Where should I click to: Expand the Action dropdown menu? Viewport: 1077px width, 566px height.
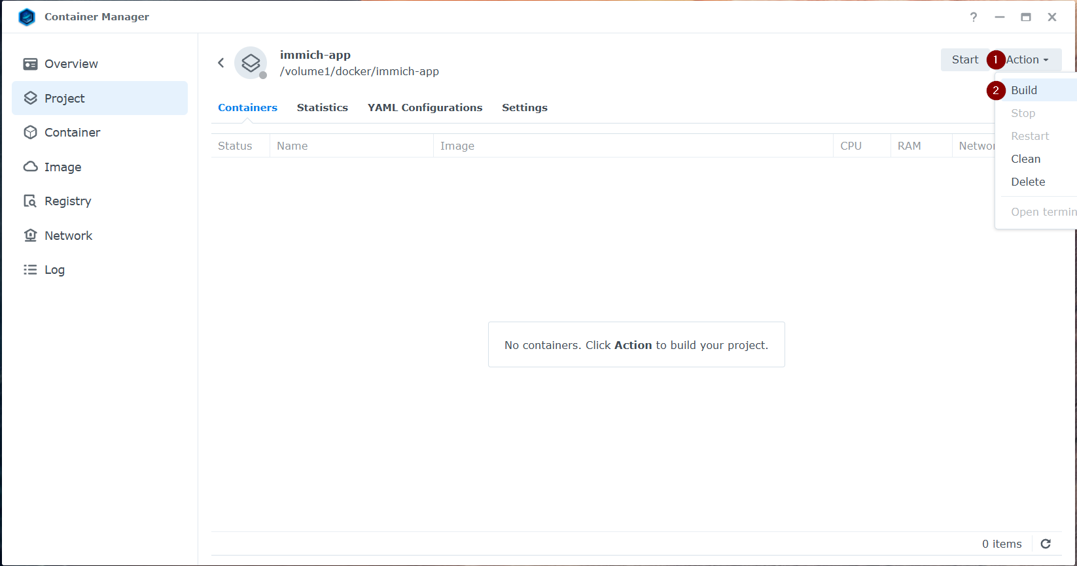[1027, 59]
